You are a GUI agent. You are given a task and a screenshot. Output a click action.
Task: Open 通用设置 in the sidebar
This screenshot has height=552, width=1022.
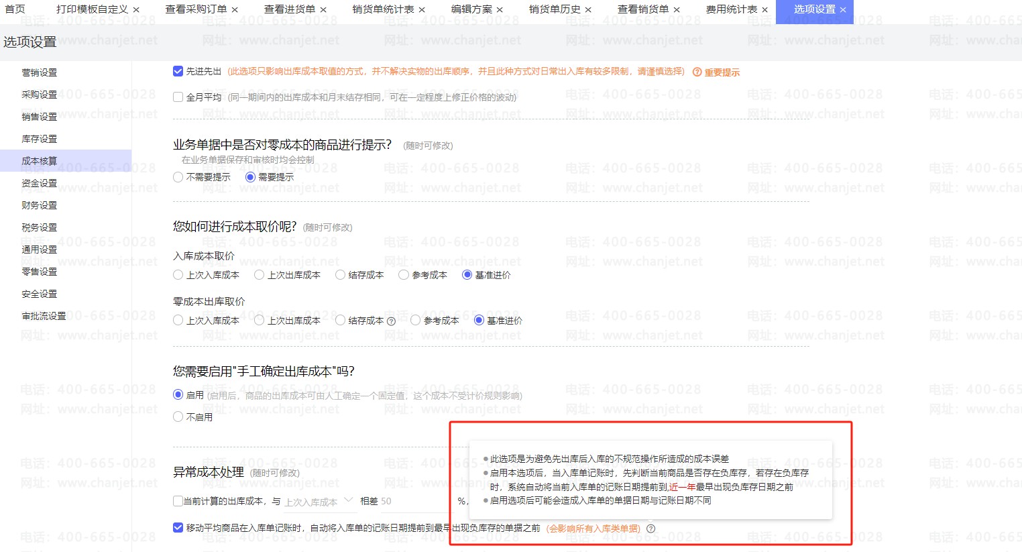pos(40,250)
